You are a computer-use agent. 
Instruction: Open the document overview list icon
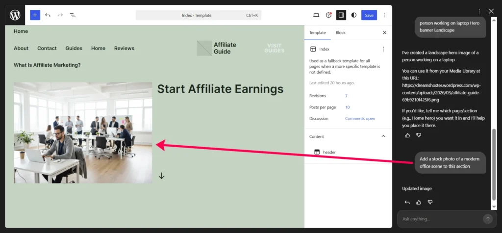73,15
